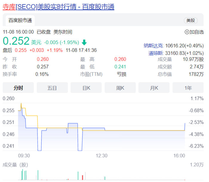Open the 道琼斯 index link
This screenshot has width=209, height=182.
[x=156, y=53]
